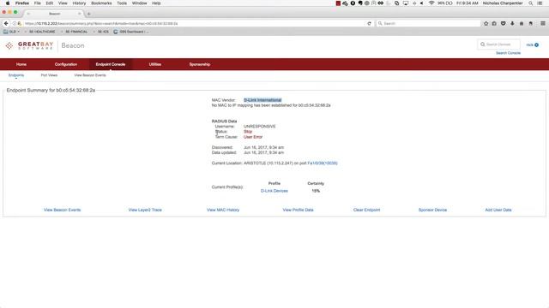Open the Bookmarks menu
The width and height of the screenshot is (549, 308).
click(x=101, y=3)
